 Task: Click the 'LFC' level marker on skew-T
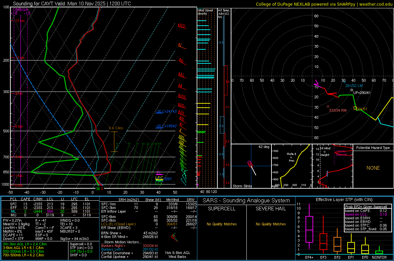159,178
